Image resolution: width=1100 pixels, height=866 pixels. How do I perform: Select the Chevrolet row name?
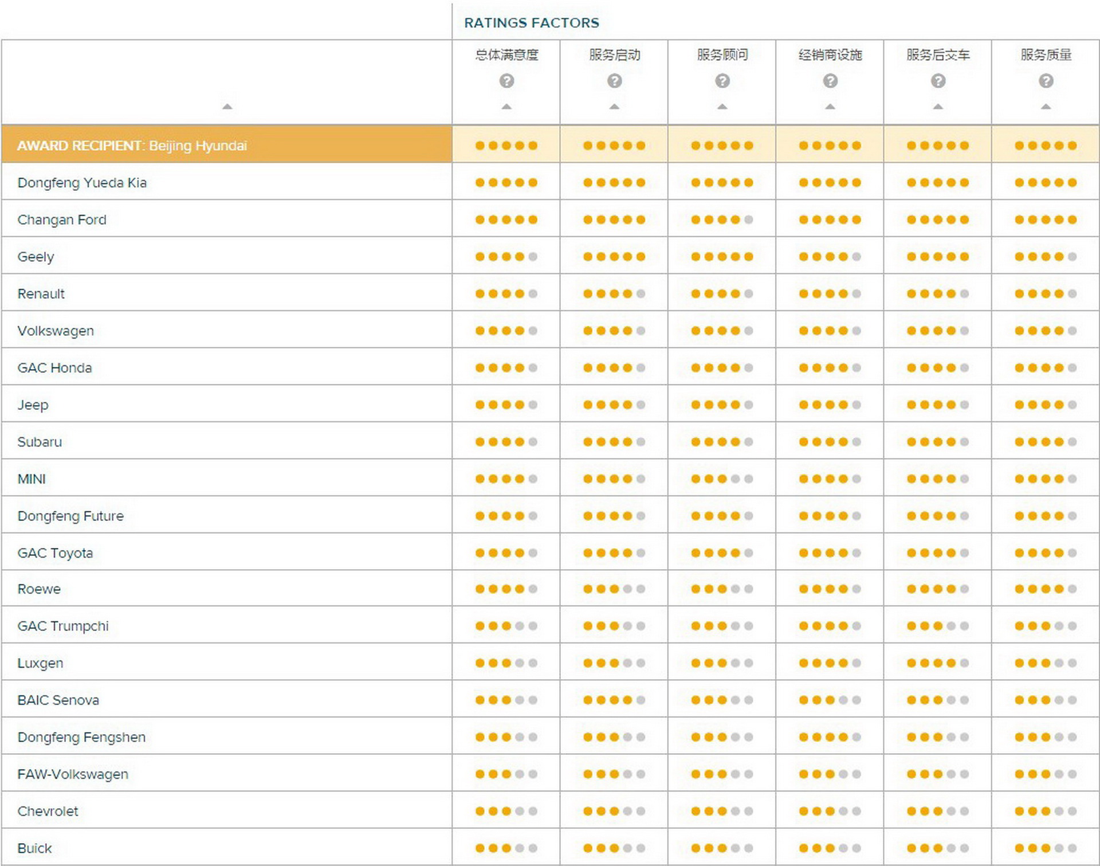point(48,812)
